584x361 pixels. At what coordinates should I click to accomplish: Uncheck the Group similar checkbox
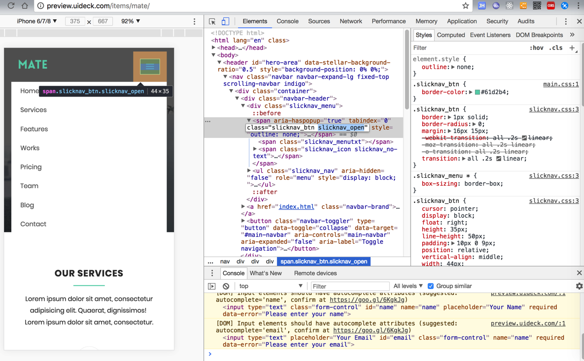point(431,286)
